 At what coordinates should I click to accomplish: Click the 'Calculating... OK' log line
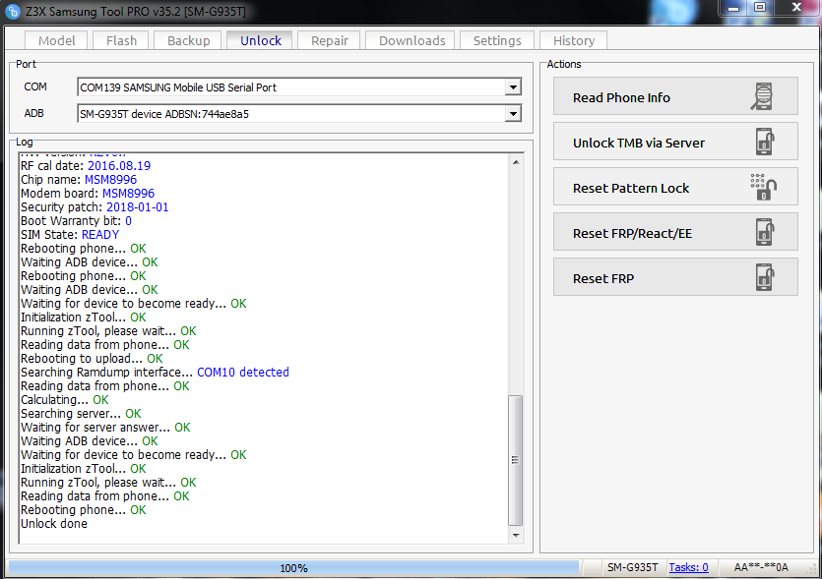(x=65, y=400)
